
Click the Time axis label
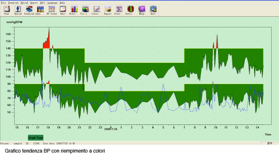click(x=268, y=134)
